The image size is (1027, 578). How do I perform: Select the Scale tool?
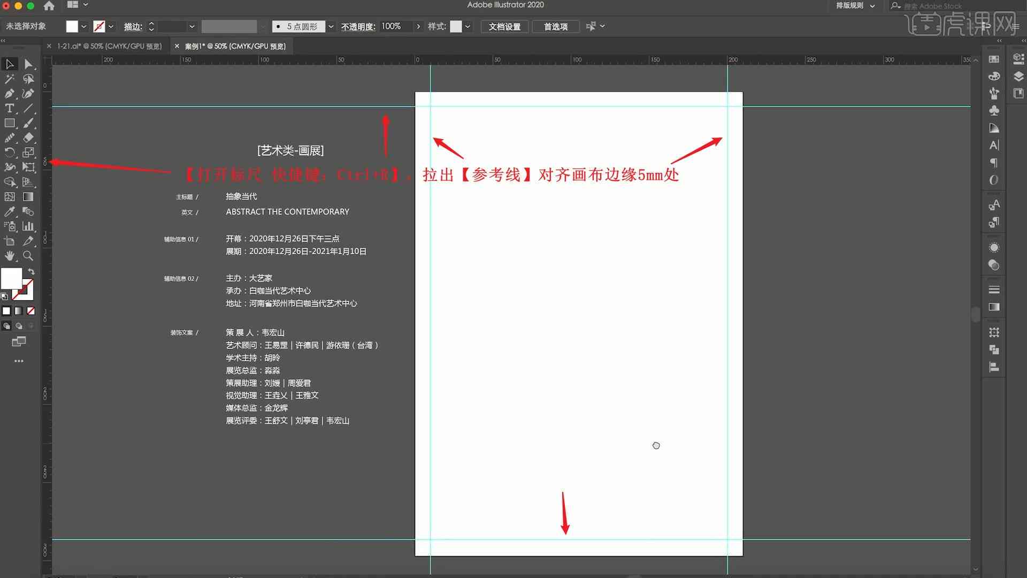point(28,153)
